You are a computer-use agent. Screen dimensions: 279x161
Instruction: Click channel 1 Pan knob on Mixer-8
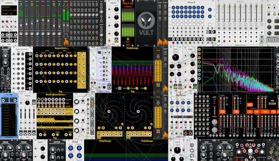click(173, 12)
